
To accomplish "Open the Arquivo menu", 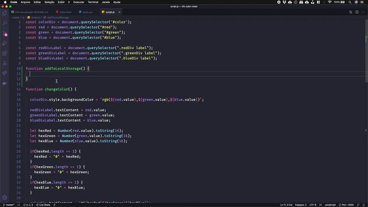I will point(25,2).
